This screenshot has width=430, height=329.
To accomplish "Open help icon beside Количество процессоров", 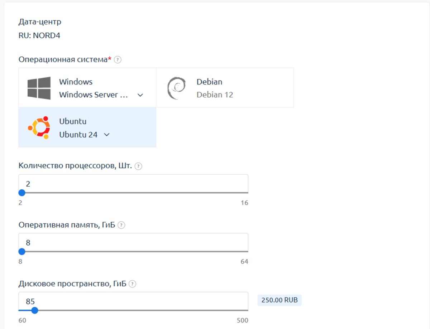I will pyautogui.click(x=138, y=166).
